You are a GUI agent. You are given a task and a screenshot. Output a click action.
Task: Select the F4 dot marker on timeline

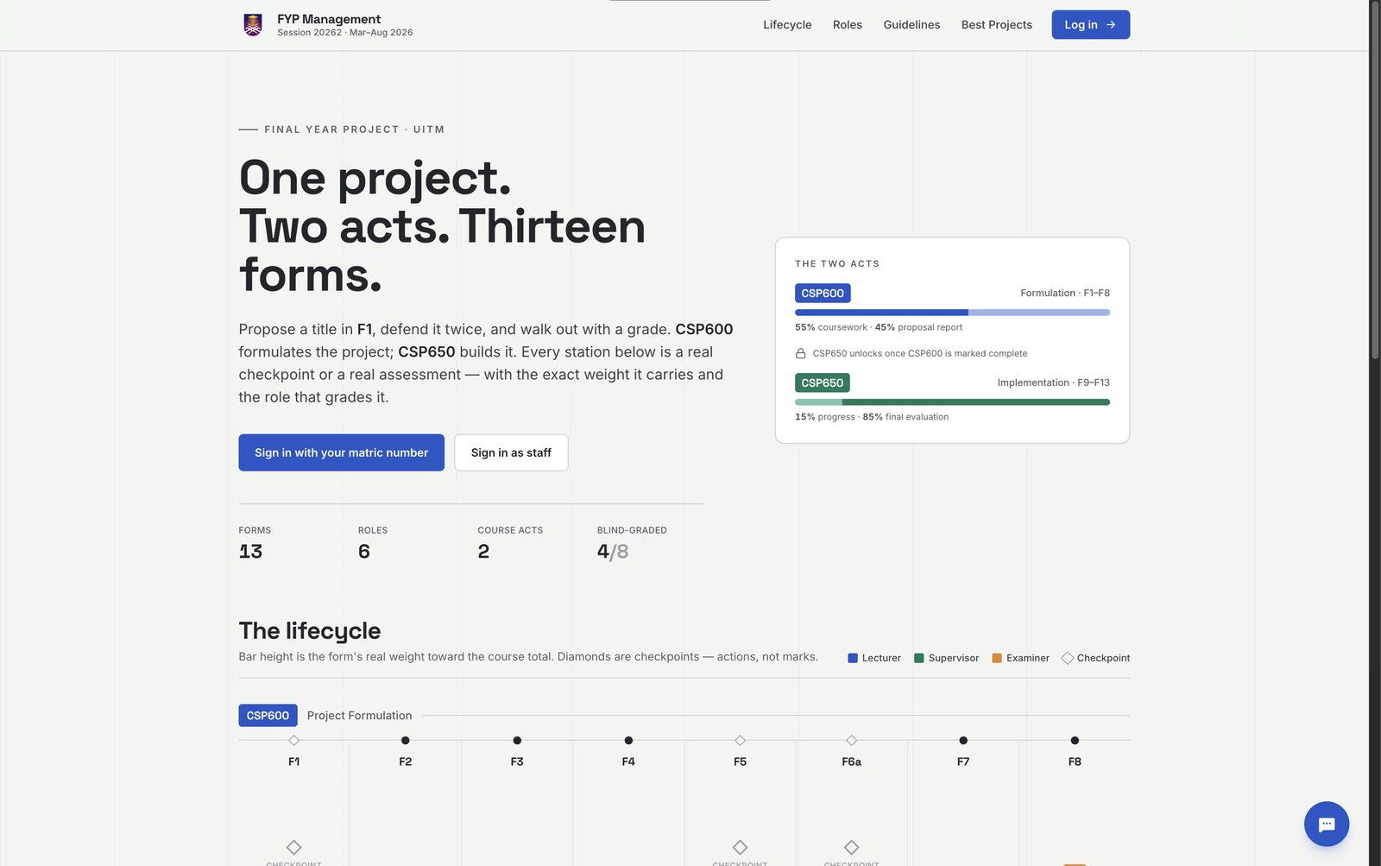pyautogui.click(x=628, y=741)
